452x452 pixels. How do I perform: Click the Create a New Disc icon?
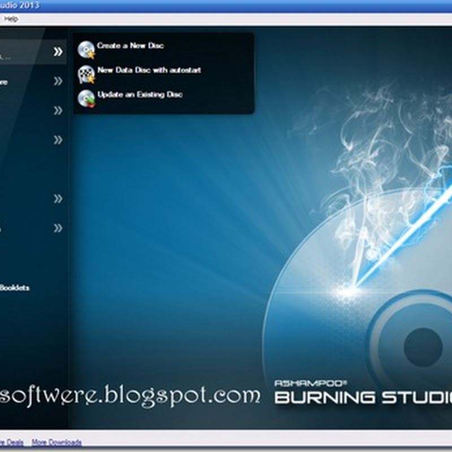[x=86, y=50]
